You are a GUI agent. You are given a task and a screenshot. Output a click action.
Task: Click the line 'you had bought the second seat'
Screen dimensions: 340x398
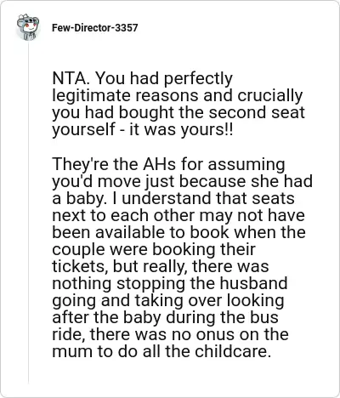(178, 112)
